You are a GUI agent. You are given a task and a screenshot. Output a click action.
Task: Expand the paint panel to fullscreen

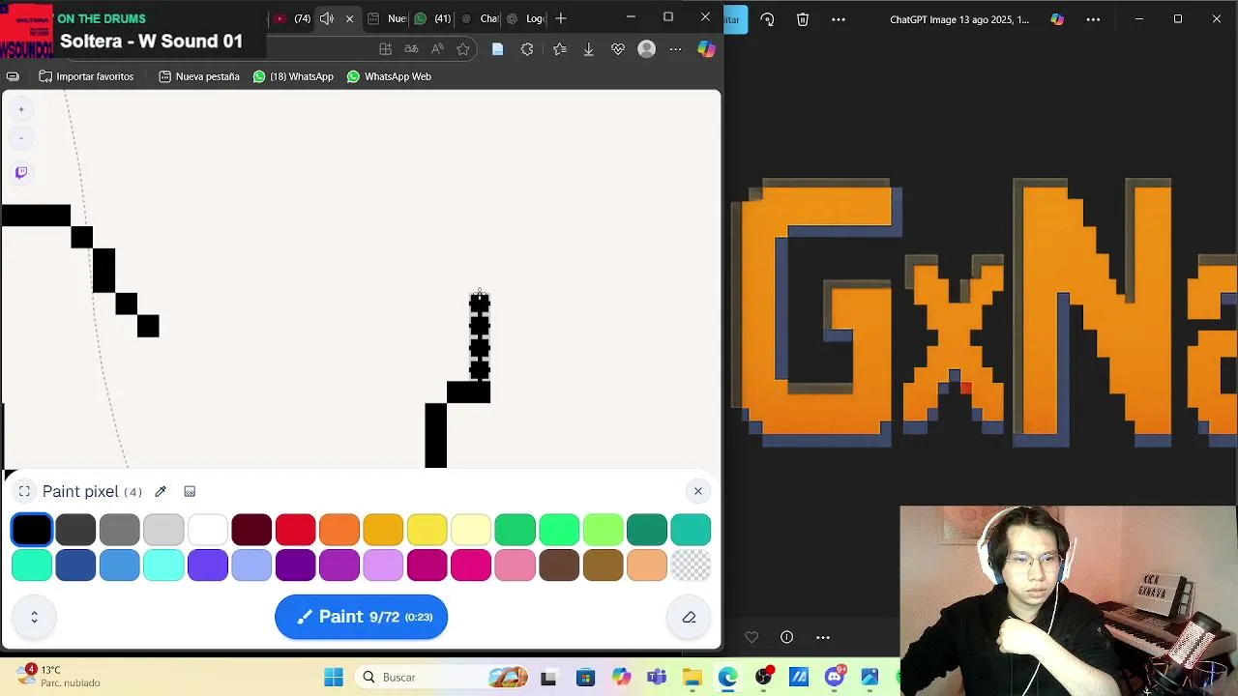(24, 491)
